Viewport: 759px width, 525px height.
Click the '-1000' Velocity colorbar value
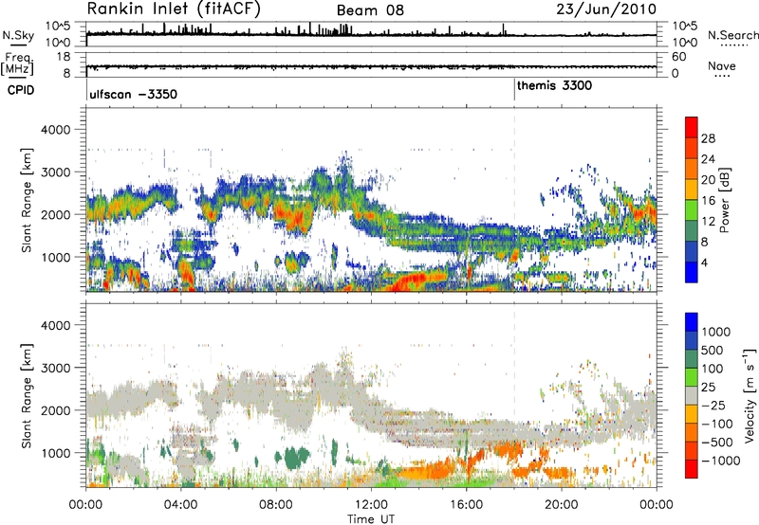pos(721,461)
